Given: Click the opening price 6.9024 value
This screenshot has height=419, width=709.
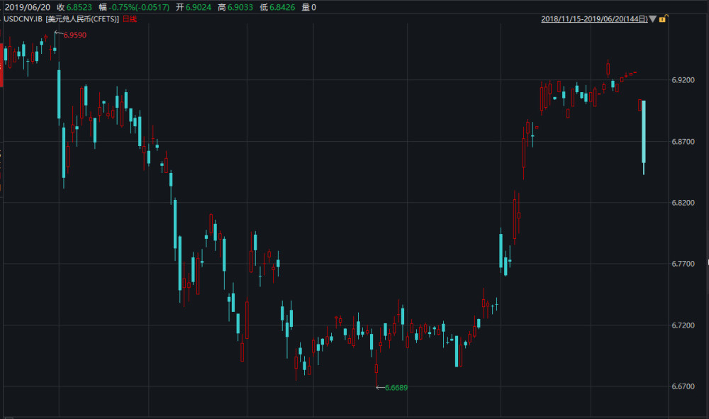Looking at the screenshot, I should coord(198,7).
